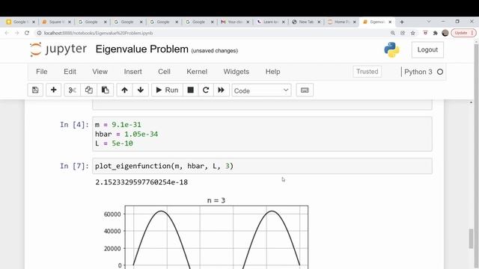This screenshot has width=479, height=269.
Task: Open the View menu
Action: 100,72
